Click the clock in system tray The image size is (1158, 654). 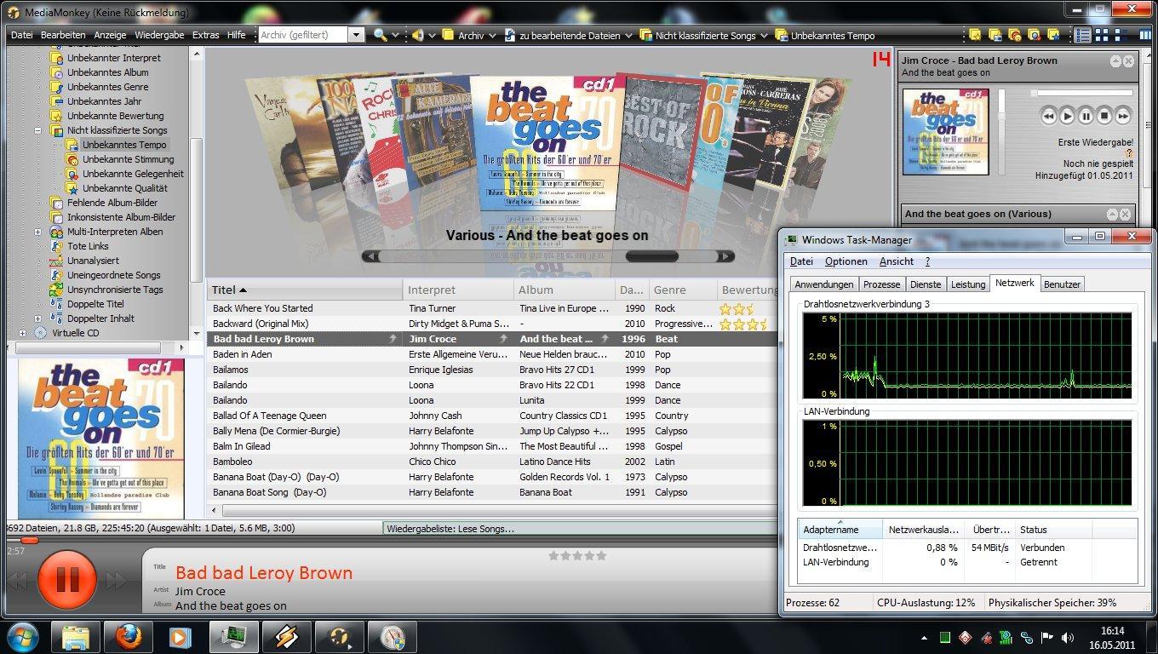point(1112,638)
